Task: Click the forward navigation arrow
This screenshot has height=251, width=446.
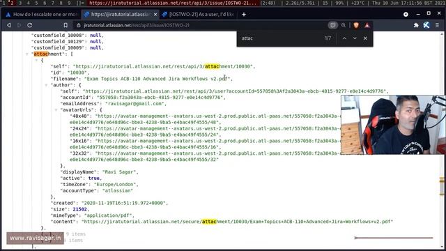Action: click(x=19, y=25)
